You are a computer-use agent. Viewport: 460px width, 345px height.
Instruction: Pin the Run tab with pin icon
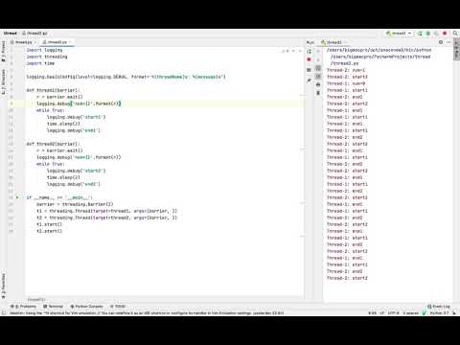coord(309,81)
